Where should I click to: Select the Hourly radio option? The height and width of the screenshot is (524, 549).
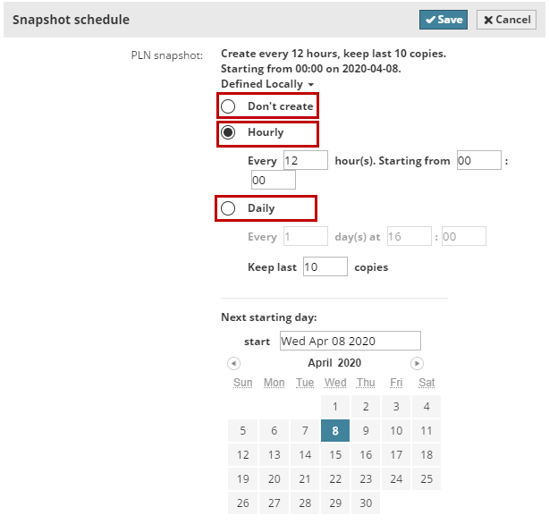tap(228, 132)
